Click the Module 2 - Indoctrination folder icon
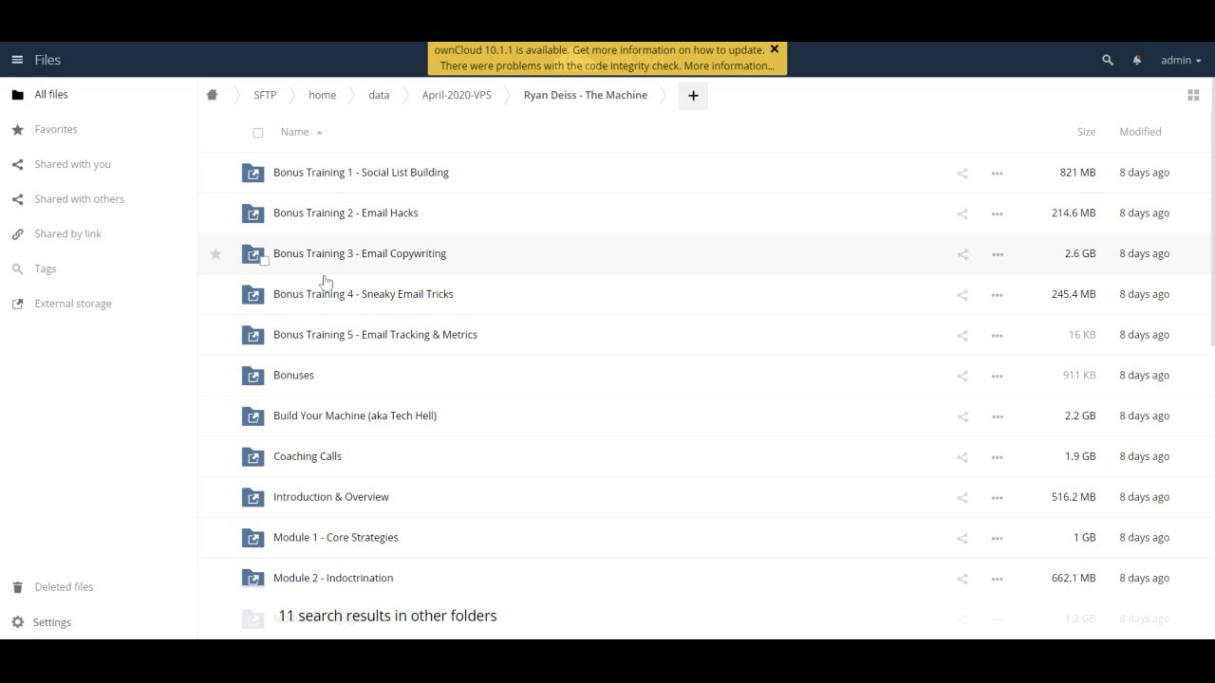1215x683 pixels. click(252, 578)
